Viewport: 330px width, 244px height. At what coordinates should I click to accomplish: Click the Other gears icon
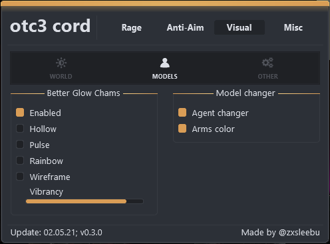[x=267, y=63]
